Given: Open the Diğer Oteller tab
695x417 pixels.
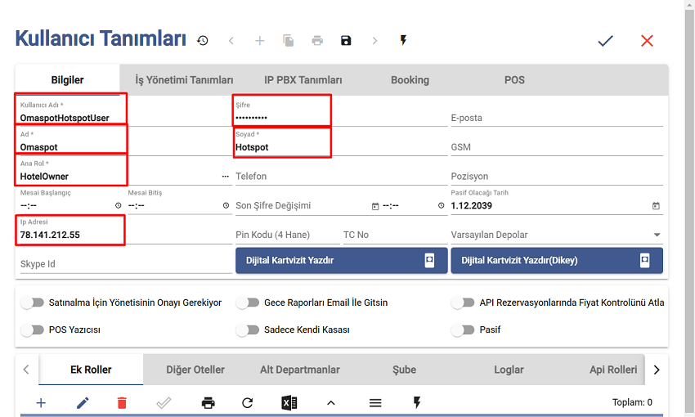Looking at the screenshot, I should [195, 370].
